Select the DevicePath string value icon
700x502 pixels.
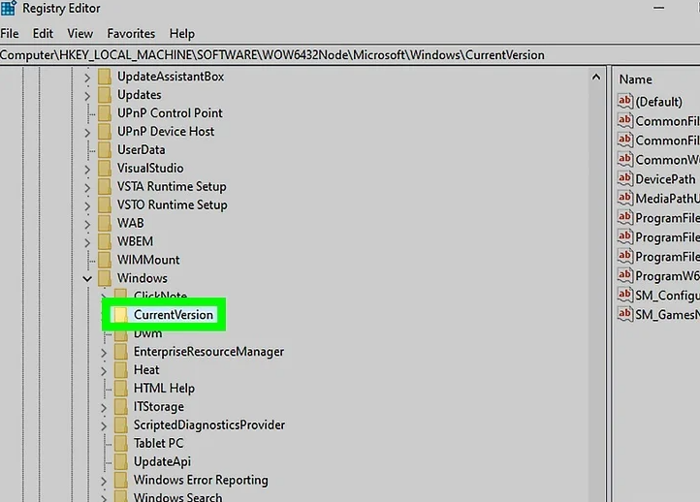[625, 179]
